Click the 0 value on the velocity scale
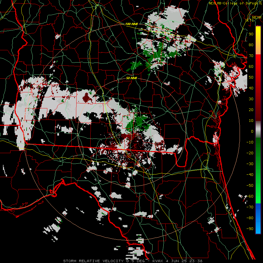 click(252, 131)
